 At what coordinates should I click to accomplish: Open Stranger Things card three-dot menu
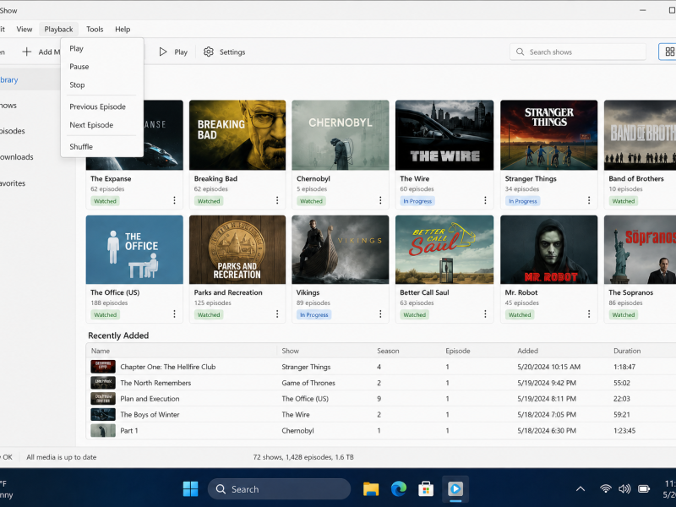pyautogui.click(x=589, y=200)
